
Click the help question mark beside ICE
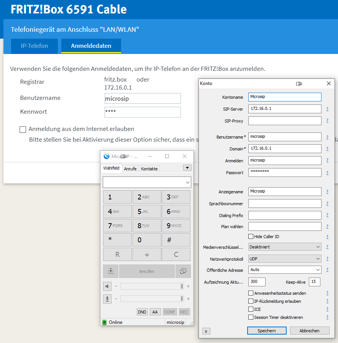point(327,309)
